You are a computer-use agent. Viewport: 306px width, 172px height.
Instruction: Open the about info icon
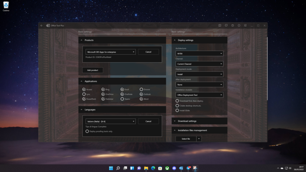239,26
